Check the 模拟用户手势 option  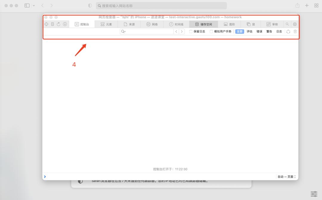point(211,31)
